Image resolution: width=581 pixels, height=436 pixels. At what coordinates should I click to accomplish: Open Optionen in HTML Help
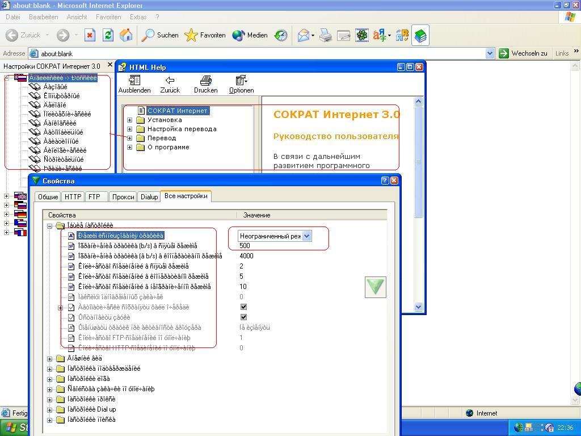[241, 85]
